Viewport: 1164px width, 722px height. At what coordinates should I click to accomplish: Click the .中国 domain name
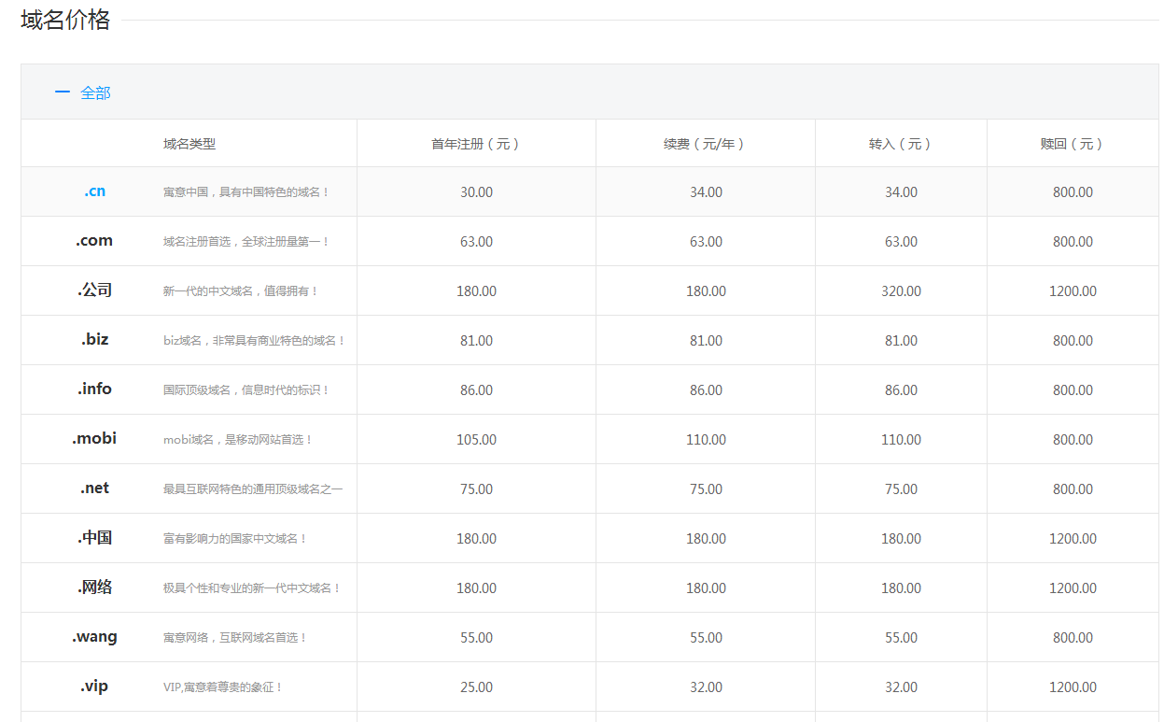94,538
